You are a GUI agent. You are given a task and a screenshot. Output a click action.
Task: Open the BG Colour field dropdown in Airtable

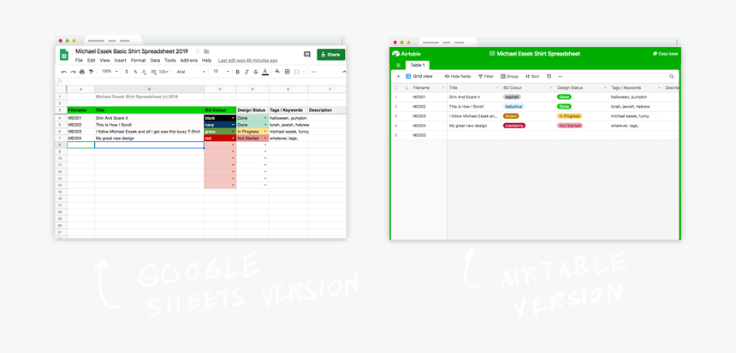coord(550,88)
